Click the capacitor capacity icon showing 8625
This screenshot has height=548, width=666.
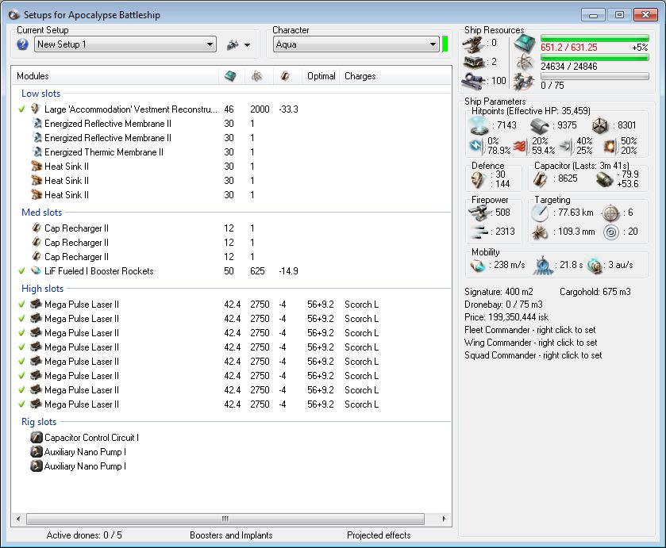point(541,179)
